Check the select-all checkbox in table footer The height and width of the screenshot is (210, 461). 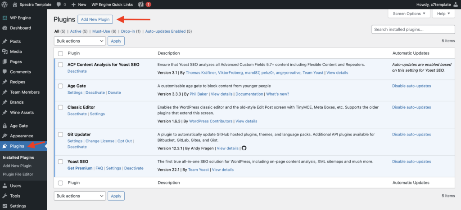pyautogui.click(x=61, y=183)
